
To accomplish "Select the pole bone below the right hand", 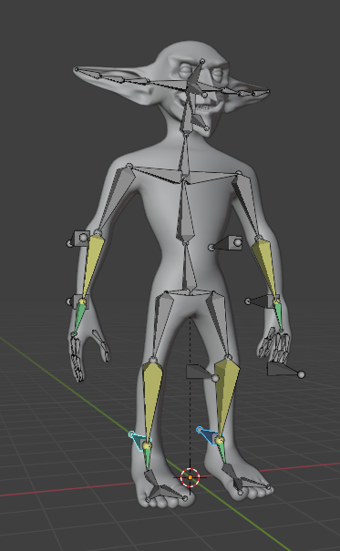I will pos(284,370).
